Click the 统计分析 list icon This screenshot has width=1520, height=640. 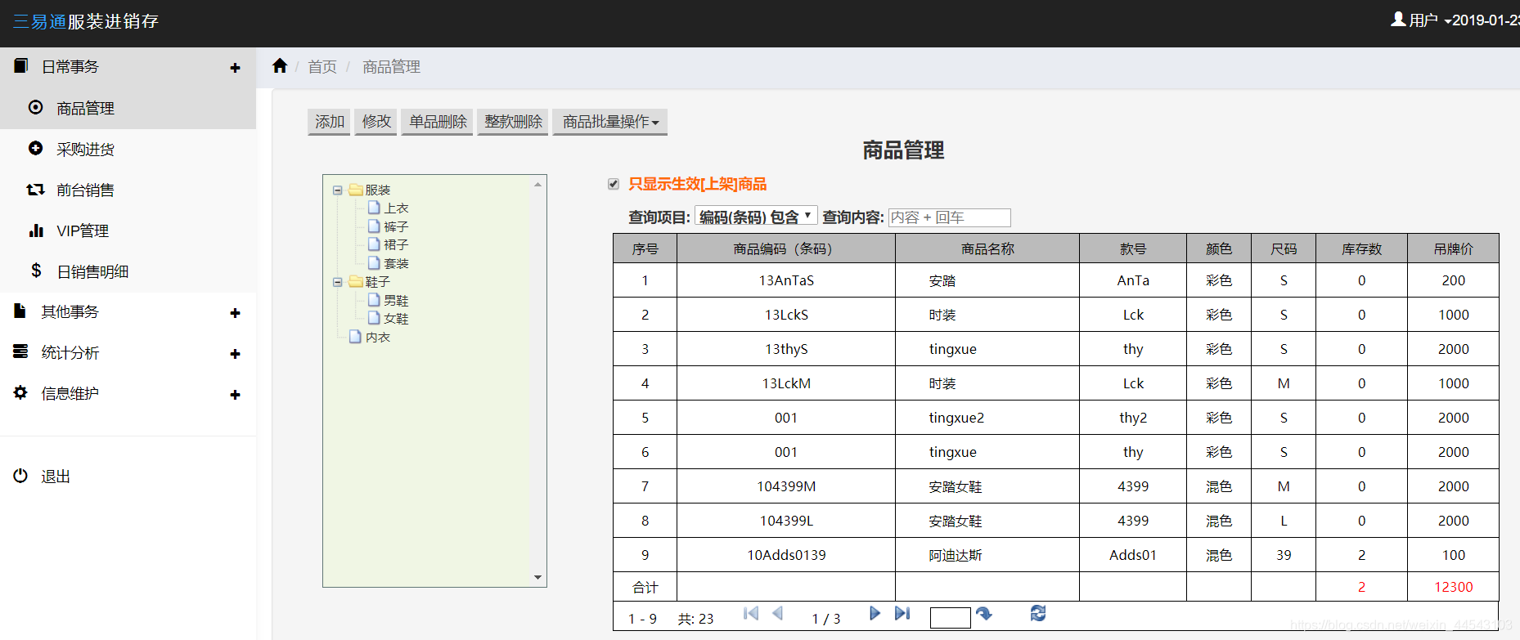click(x=20, y=351)
